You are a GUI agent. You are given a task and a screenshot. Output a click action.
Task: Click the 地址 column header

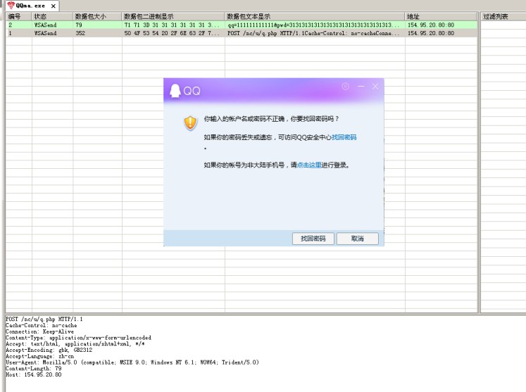[441, 16]
